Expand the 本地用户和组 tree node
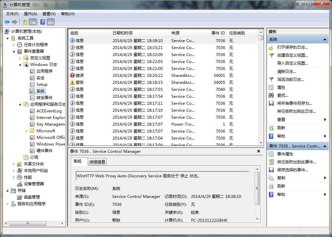 point(14,171)
